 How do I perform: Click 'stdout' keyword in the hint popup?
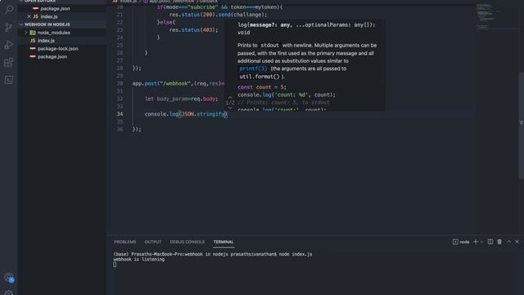pos(269,45)
